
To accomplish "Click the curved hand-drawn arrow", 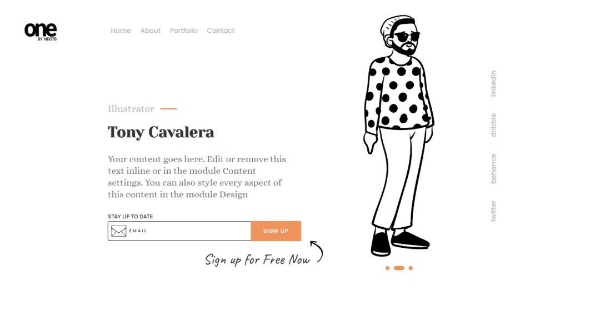I will [x=317, y=252].
